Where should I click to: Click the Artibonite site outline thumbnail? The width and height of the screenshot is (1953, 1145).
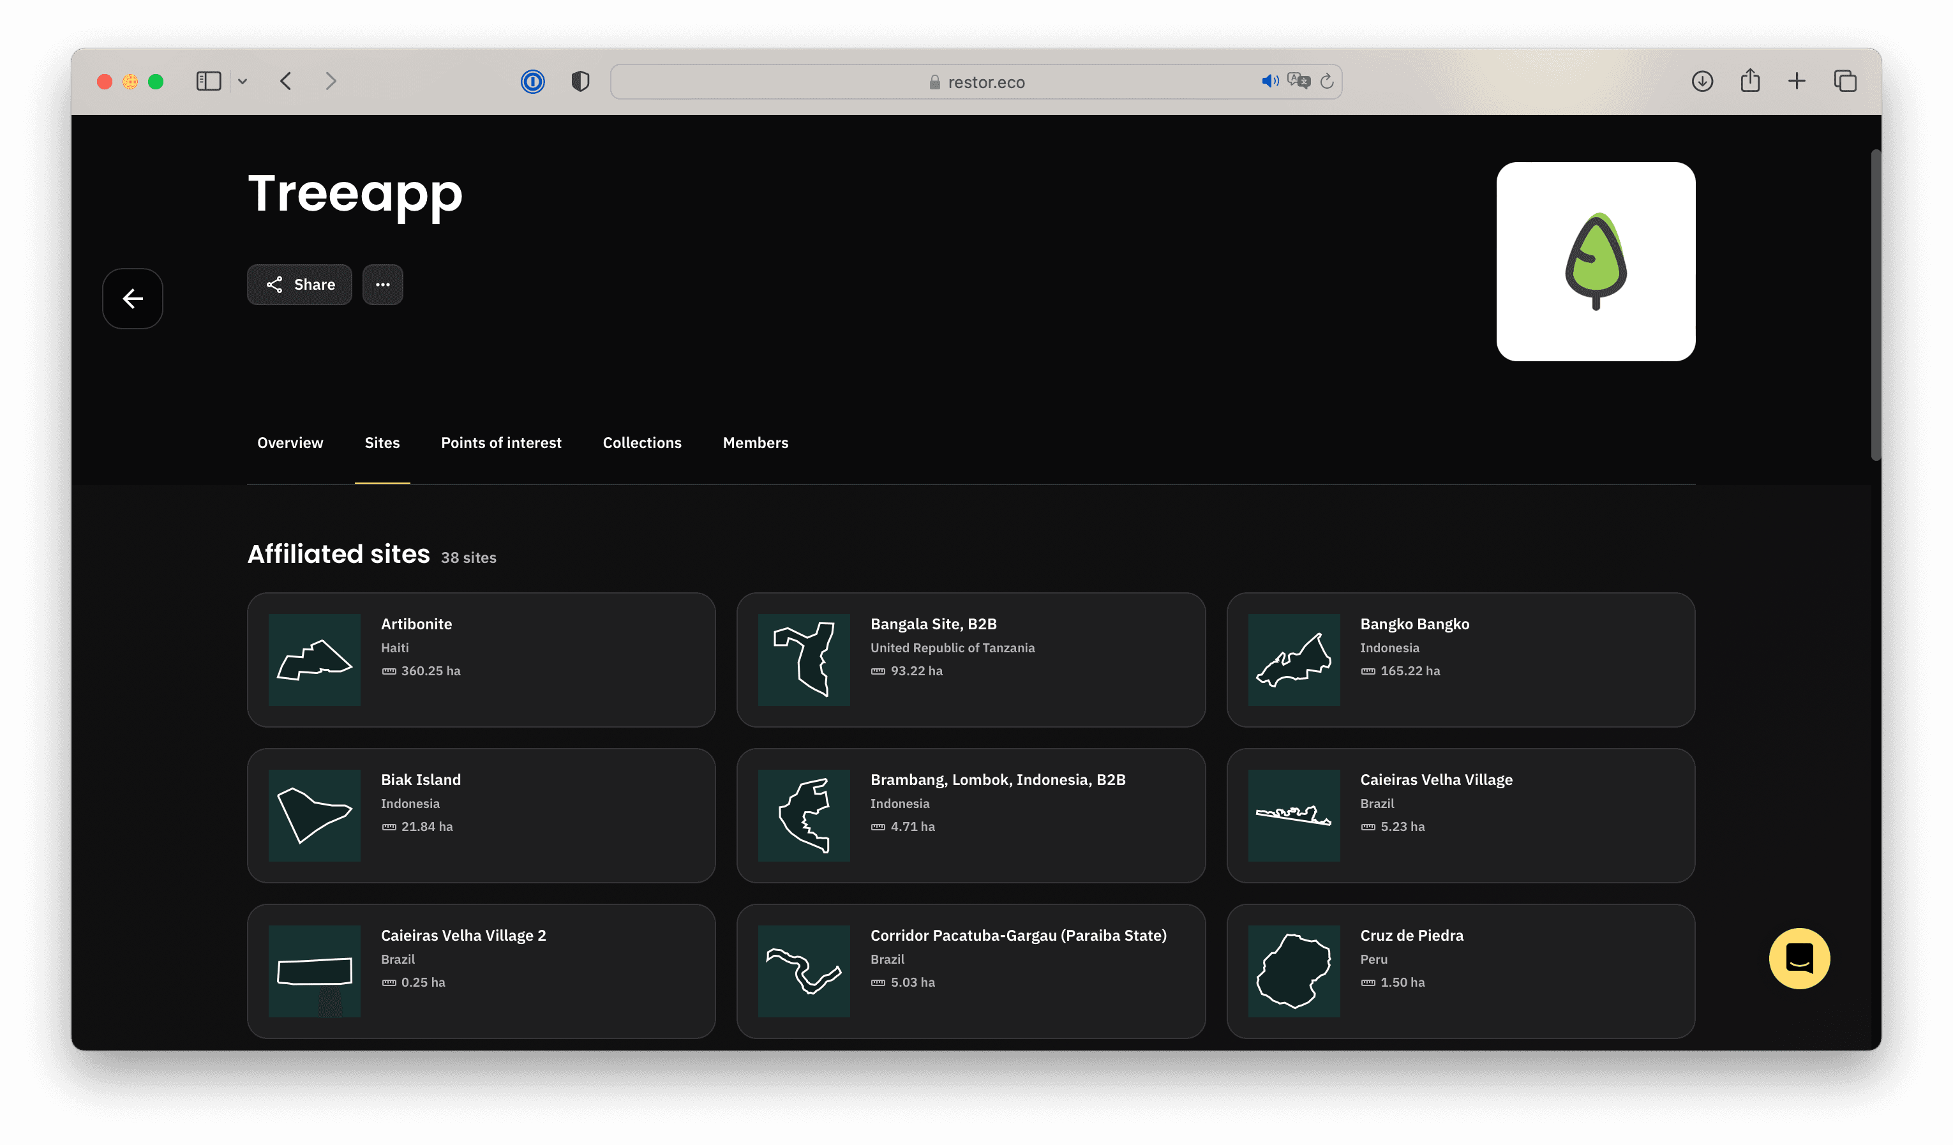[314, 660]
